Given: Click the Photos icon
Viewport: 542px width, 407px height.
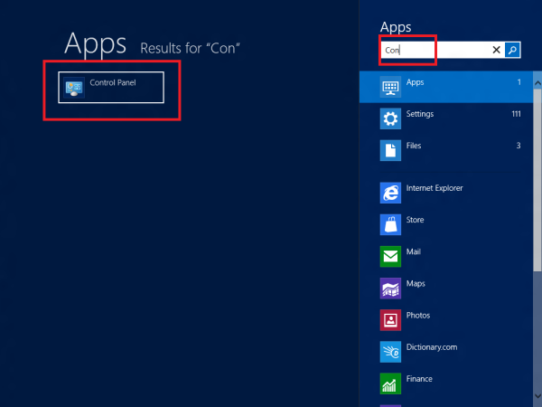Looking at the screenshot, I should [x=390, y=320].
